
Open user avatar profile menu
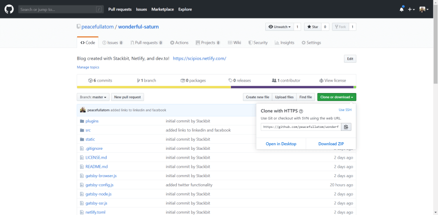(424, 9)
